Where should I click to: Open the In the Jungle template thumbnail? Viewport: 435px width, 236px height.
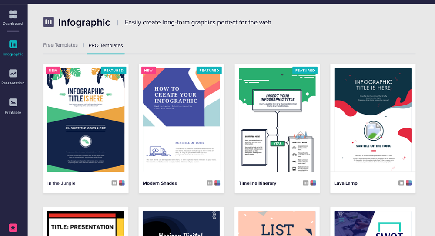click(86, 120)
